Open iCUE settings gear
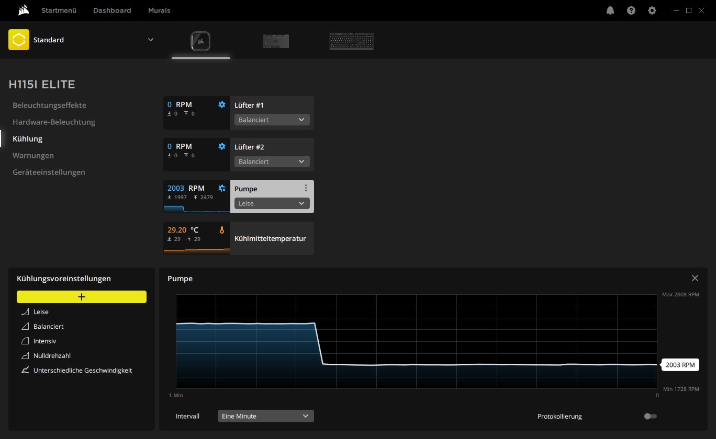This screenshot has width=716, height=439. (x=652, y=10)
